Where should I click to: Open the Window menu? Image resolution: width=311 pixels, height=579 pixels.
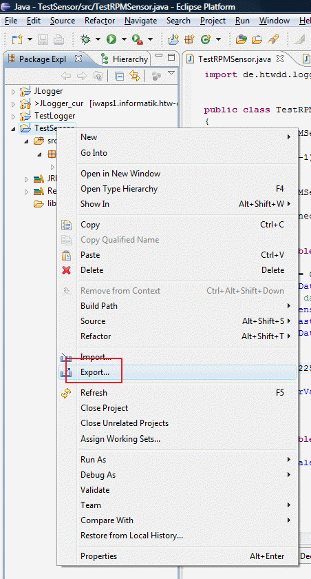(x=273, y=21)
